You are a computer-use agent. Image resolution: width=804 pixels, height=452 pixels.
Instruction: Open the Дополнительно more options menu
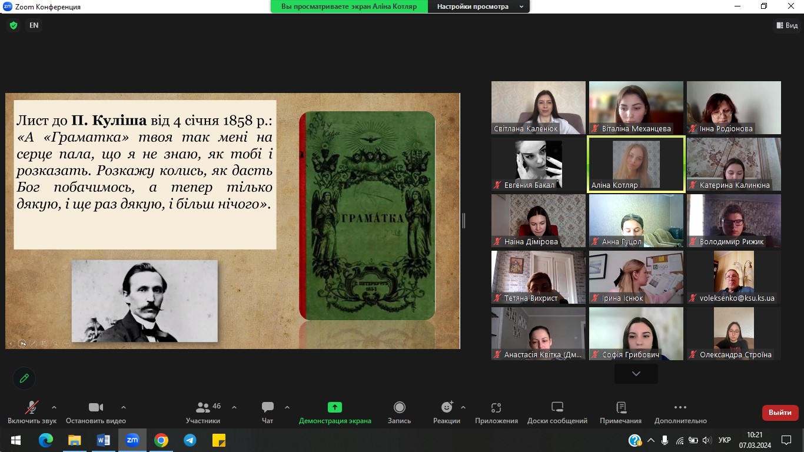[680, 413]
